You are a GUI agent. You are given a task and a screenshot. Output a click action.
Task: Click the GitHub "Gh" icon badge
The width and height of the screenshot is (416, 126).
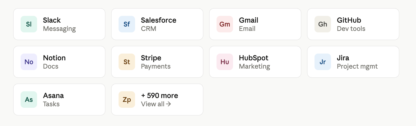[323, 24]
